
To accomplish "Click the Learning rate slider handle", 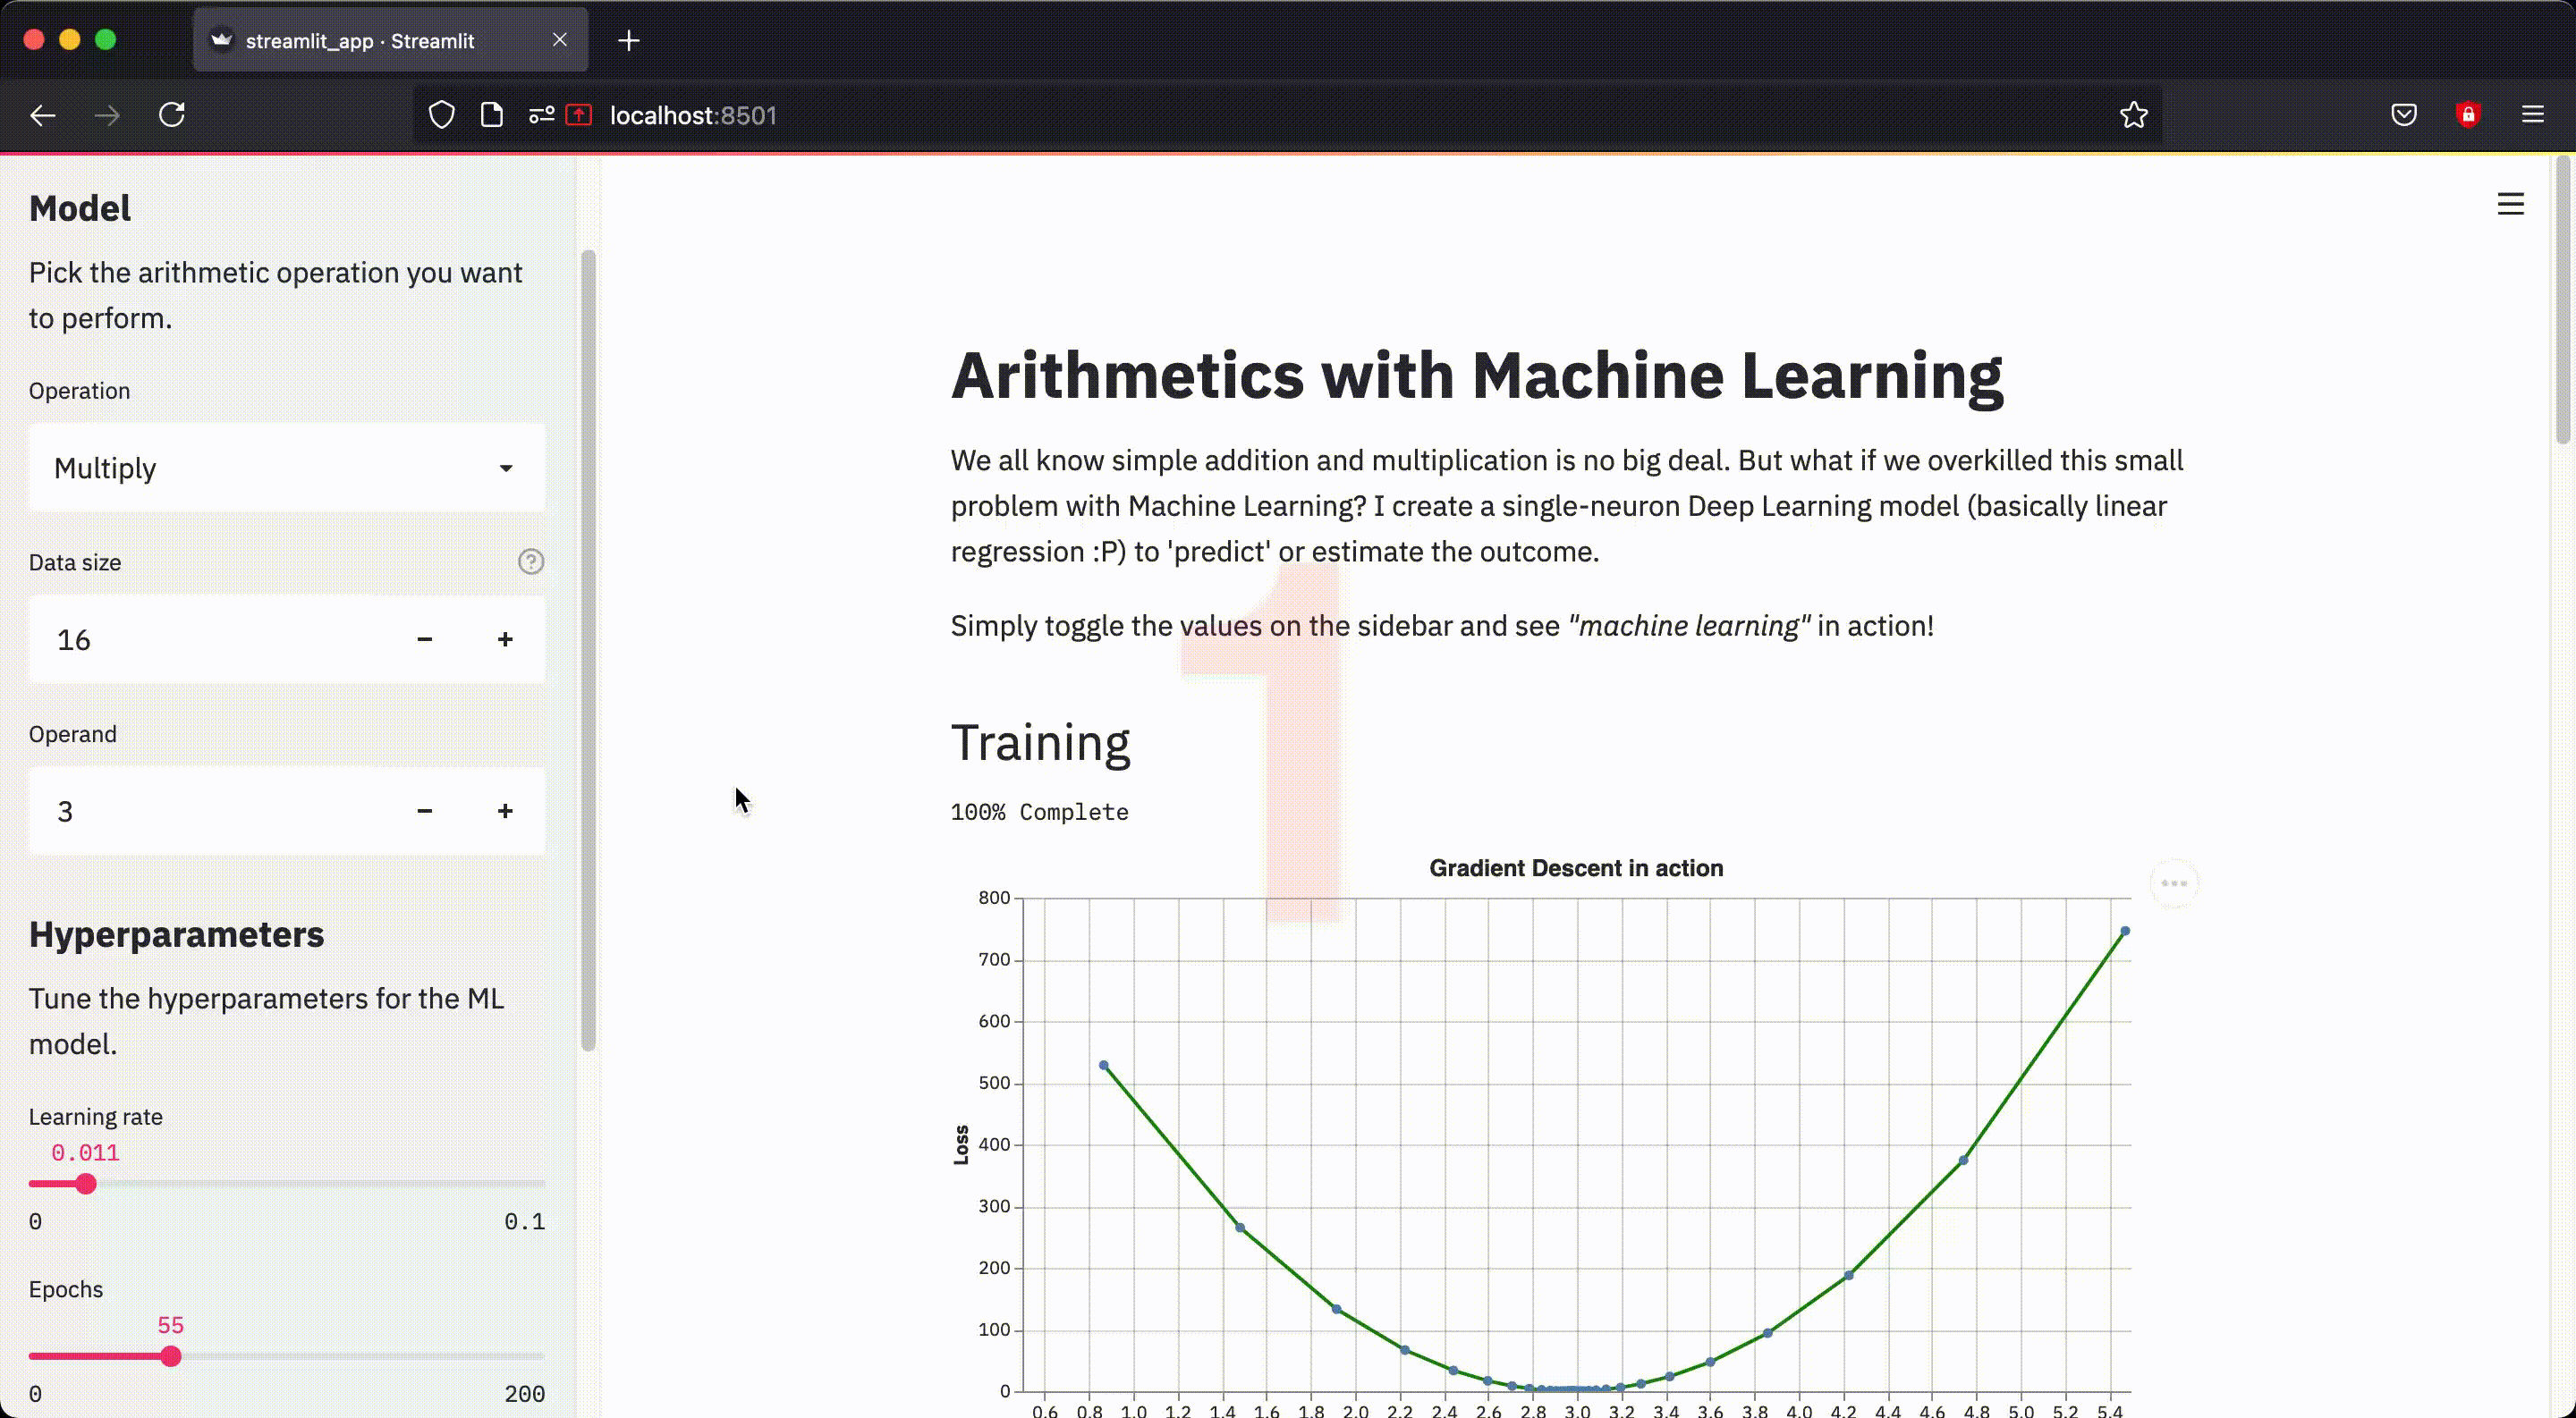I will click(x=86, y=1184).
